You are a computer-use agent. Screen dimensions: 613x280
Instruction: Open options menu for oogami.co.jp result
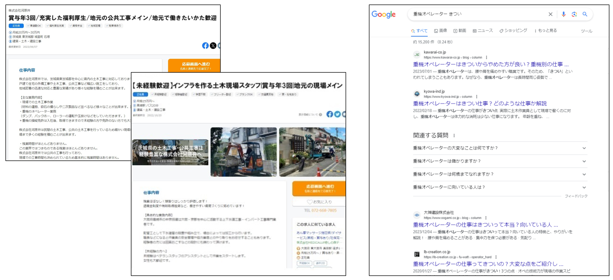486,218
